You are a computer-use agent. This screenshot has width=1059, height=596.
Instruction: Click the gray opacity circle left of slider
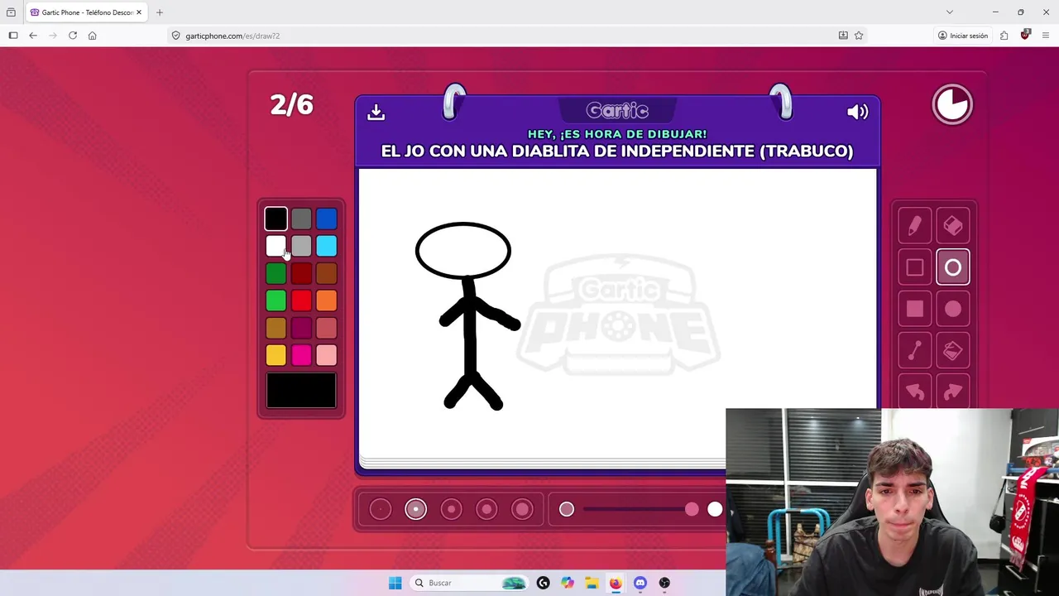[x=567, y=509]
